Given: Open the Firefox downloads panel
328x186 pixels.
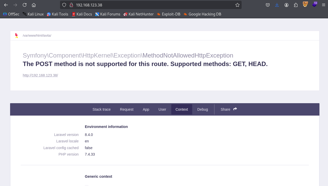Looking at the screenshot, I should 277,5.
